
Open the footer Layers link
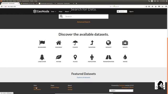point(36,87)
